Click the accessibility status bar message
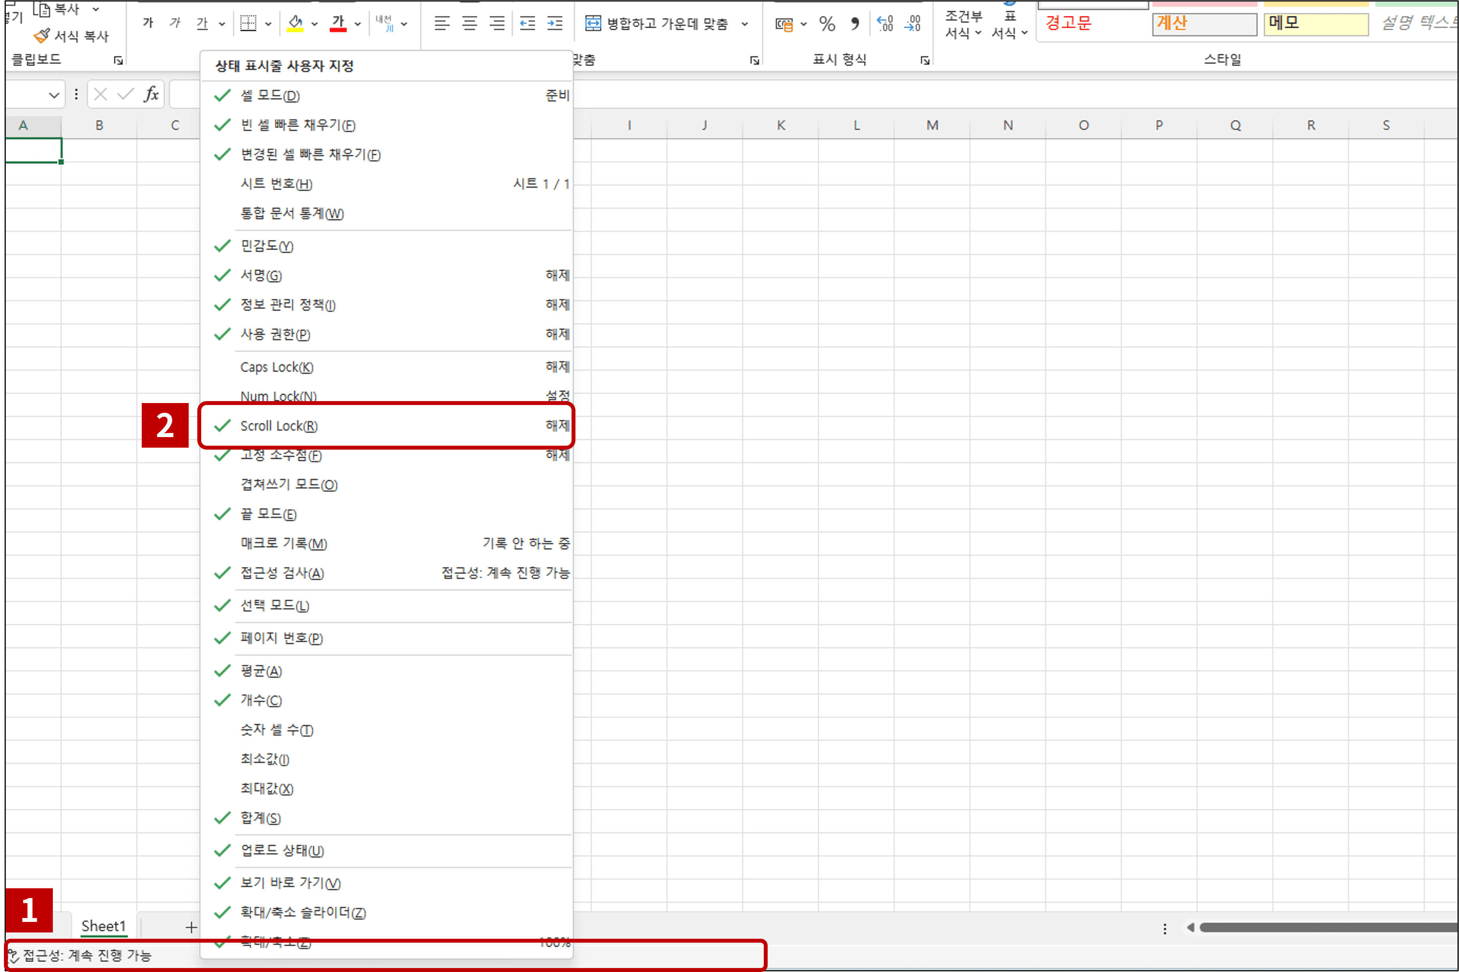 tap(87, 955)
